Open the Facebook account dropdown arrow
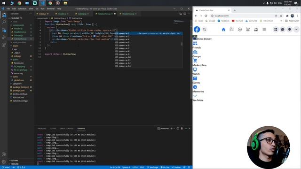The image size is (301, 169). coord(296,29)
